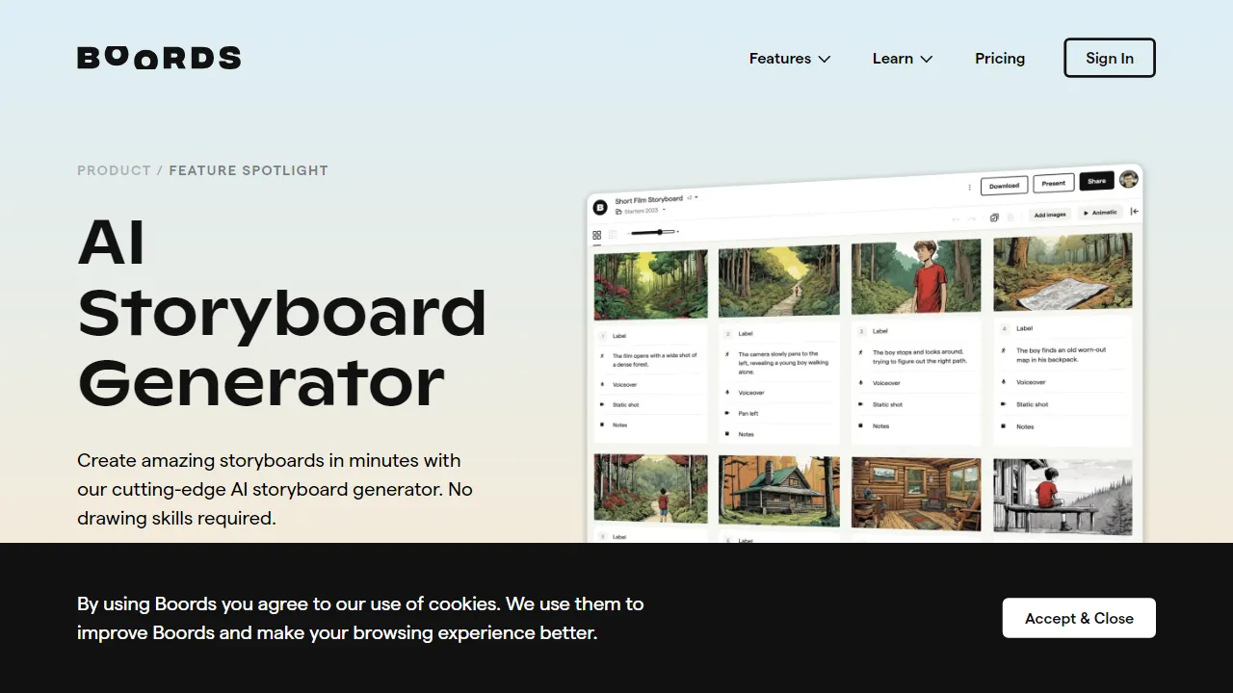1233x693 pixels.
Task: Click the redo arrow in the storyboard toolbar
Action: coord(971,218)
